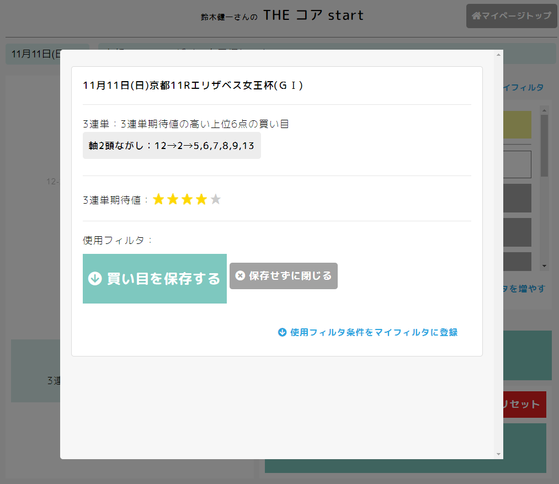Viewport: 559px width, 484px height.
Task: Click the fifth gray star rating
Action: 216,199
